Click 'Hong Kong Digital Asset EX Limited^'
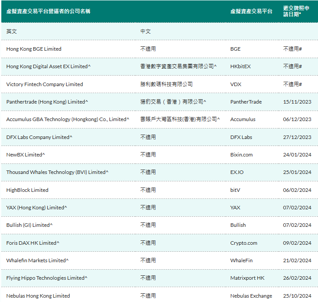This screenshot has width=318, height=302. point(48,66)
